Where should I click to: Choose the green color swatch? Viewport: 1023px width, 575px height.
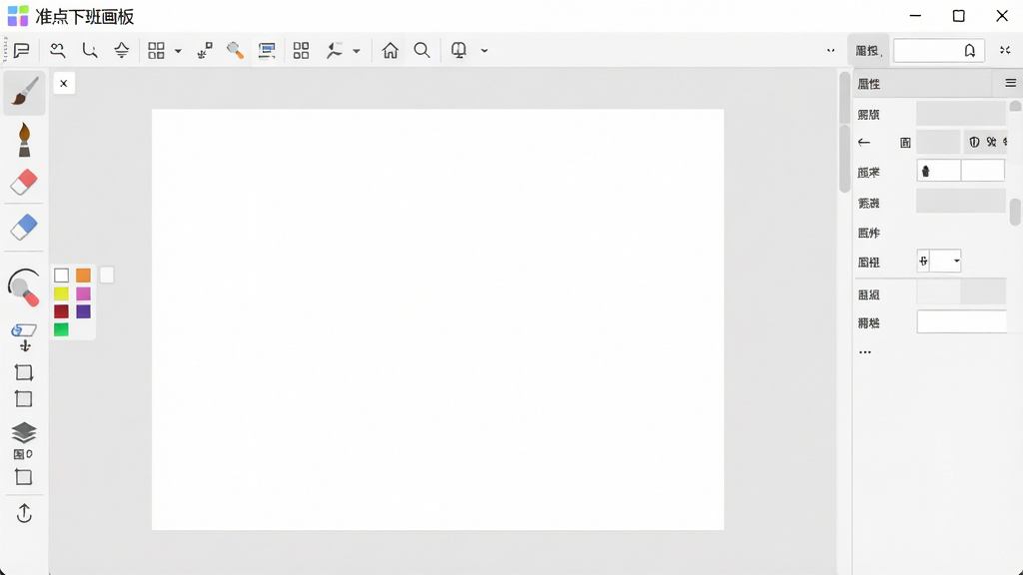61,329
